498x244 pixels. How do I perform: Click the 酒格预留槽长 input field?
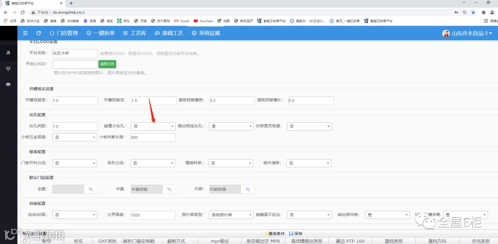[311, 101]
